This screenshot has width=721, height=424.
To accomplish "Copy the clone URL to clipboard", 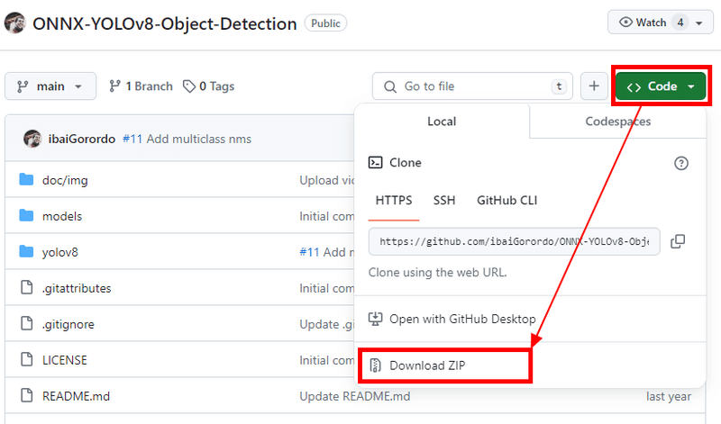I will [x=679, y=241].
